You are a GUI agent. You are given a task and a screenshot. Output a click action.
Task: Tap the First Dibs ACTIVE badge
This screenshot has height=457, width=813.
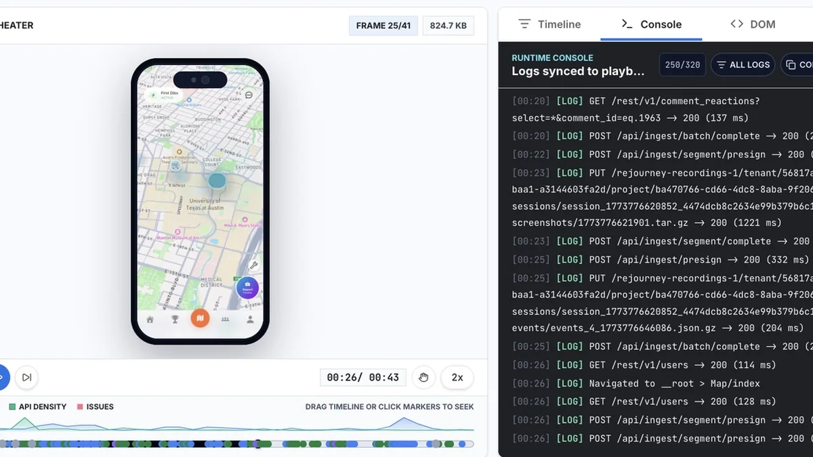163,95
